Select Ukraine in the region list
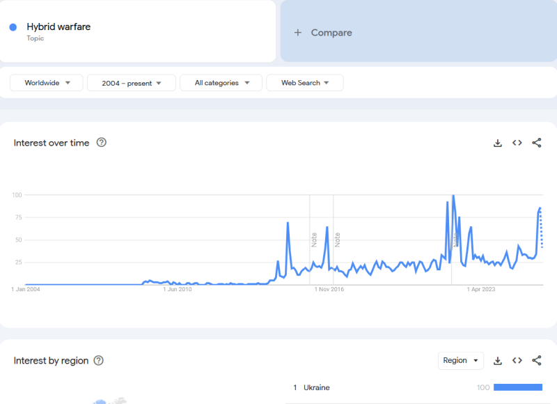Viewport: 557px width, 404px height. pyautogui.click(x=317, y=388)
